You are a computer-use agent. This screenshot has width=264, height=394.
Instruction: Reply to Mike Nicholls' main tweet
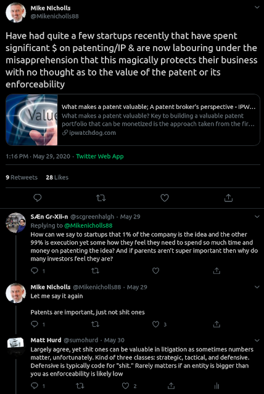pos(37,198)
